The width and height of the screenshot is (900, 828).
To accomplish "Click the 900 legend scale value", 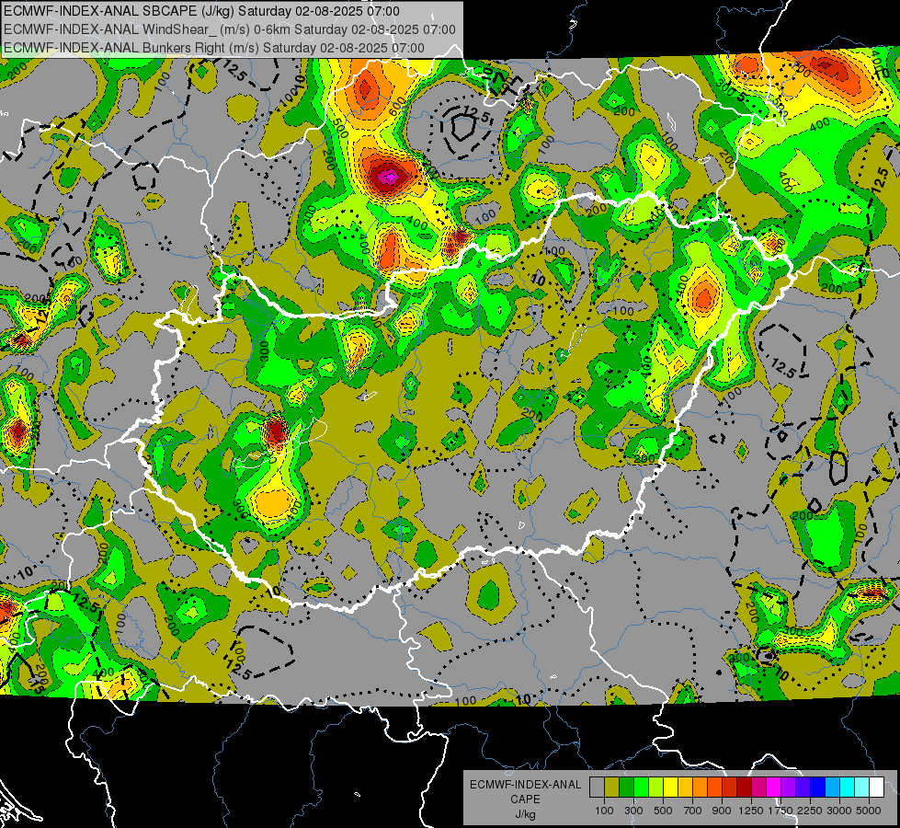I will point(722,811).
